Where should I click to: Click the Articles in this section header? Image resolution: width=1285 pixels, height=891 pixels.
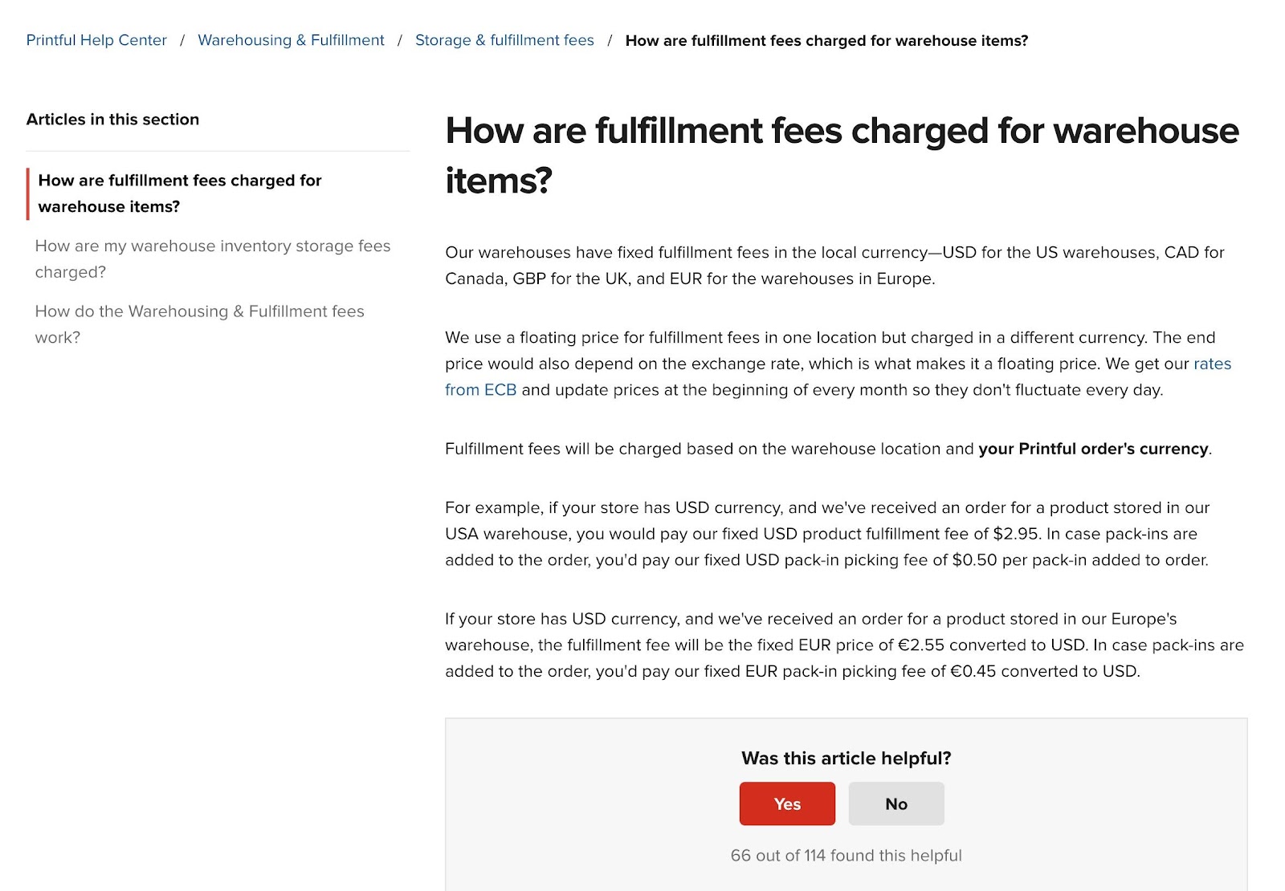tap(112, 119)
